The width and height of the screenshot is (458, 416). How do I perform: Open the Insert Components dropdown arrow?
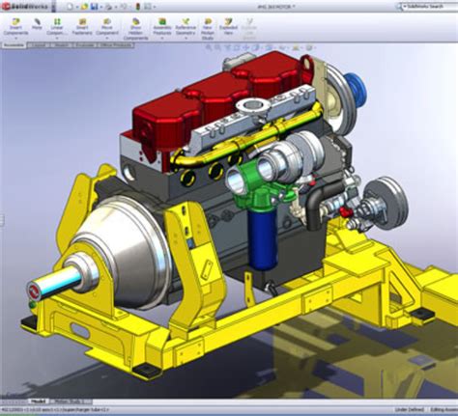15,39
